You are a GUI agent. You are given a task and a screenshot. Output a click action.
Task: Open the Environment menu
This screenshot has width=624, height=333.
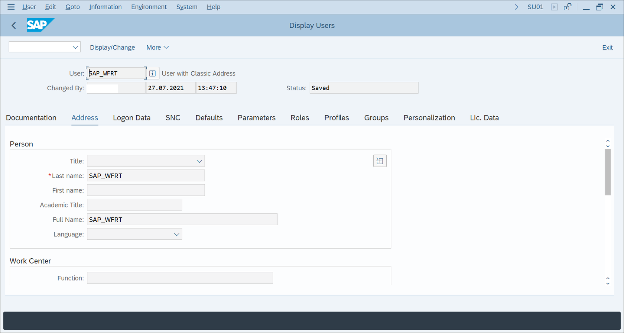point(149,7)
